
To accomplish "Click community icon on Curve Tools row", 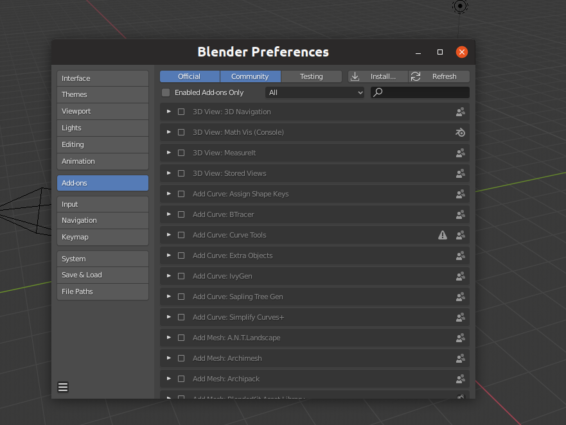I will coord(460,235).
